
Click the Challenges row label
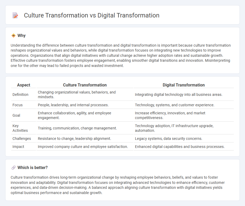(22, 139)
